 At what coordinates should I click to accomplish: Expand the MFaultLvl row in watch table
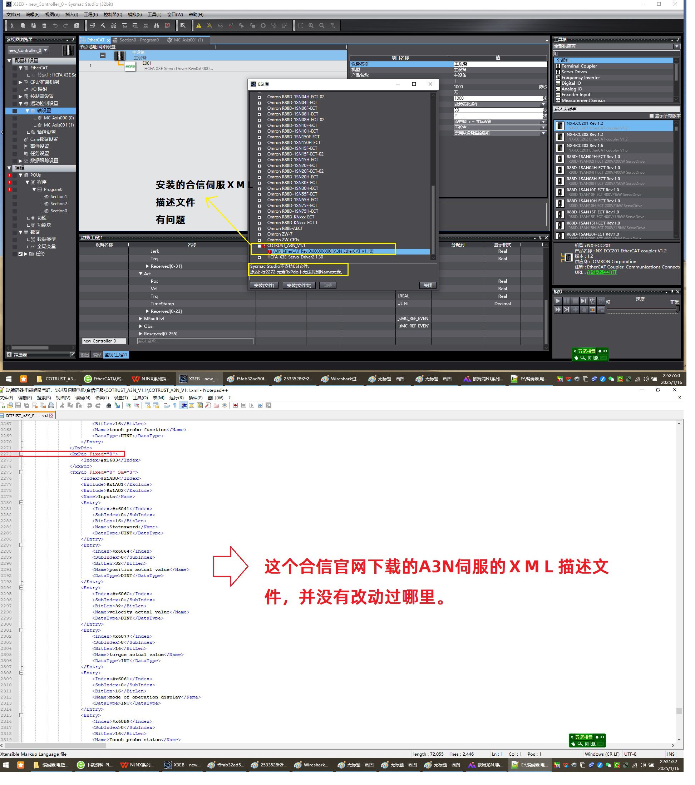140,319
